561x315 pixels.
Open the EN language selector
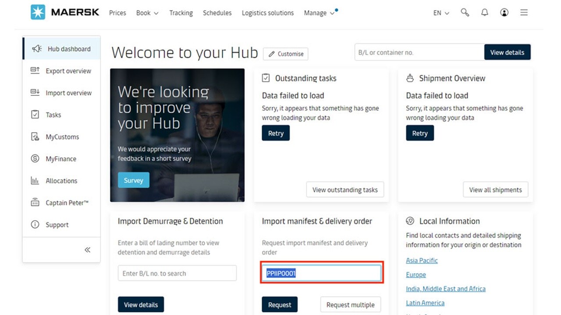pyautogui.click(x=441, y=13)
